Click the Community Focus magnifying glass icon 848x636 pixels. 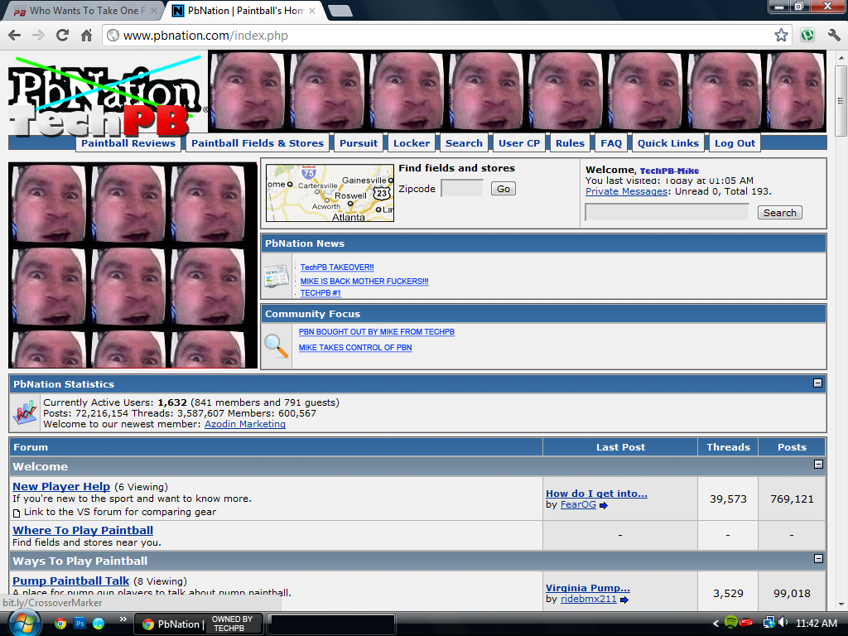tap(276, 346)
